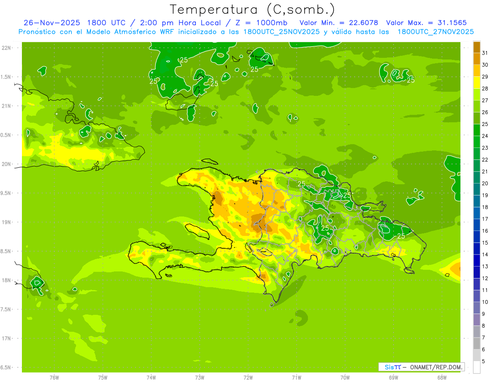496x383 pixels.
Task: Click the '73W' longitude axis label
Action: 200,378
